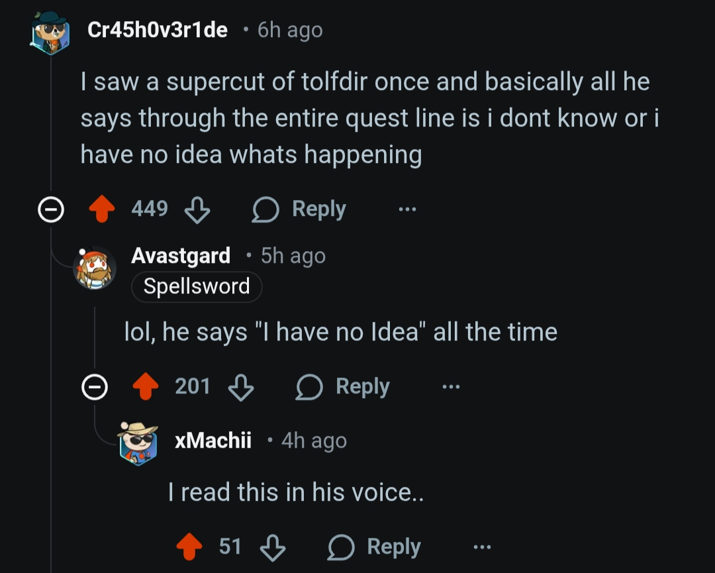Downvote Avastgard's comment with 201 points

tap(240, 387)
